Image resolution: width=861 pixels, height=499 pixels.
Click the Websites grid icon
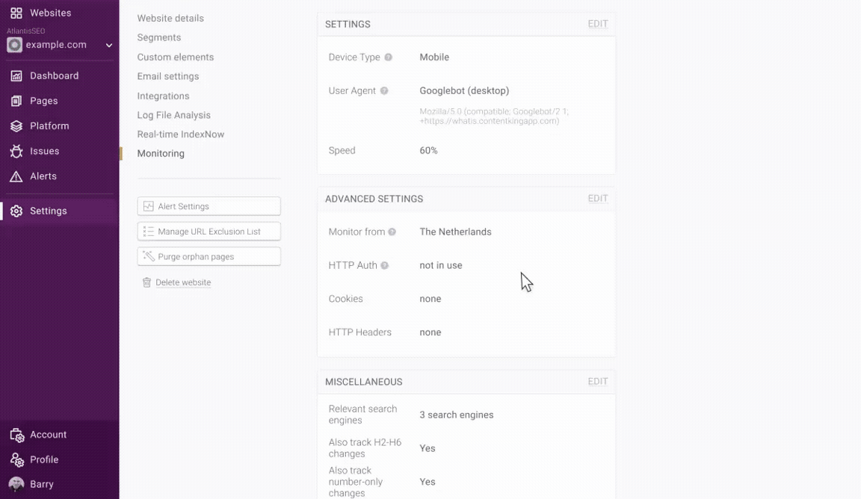[x=16, y=13]
